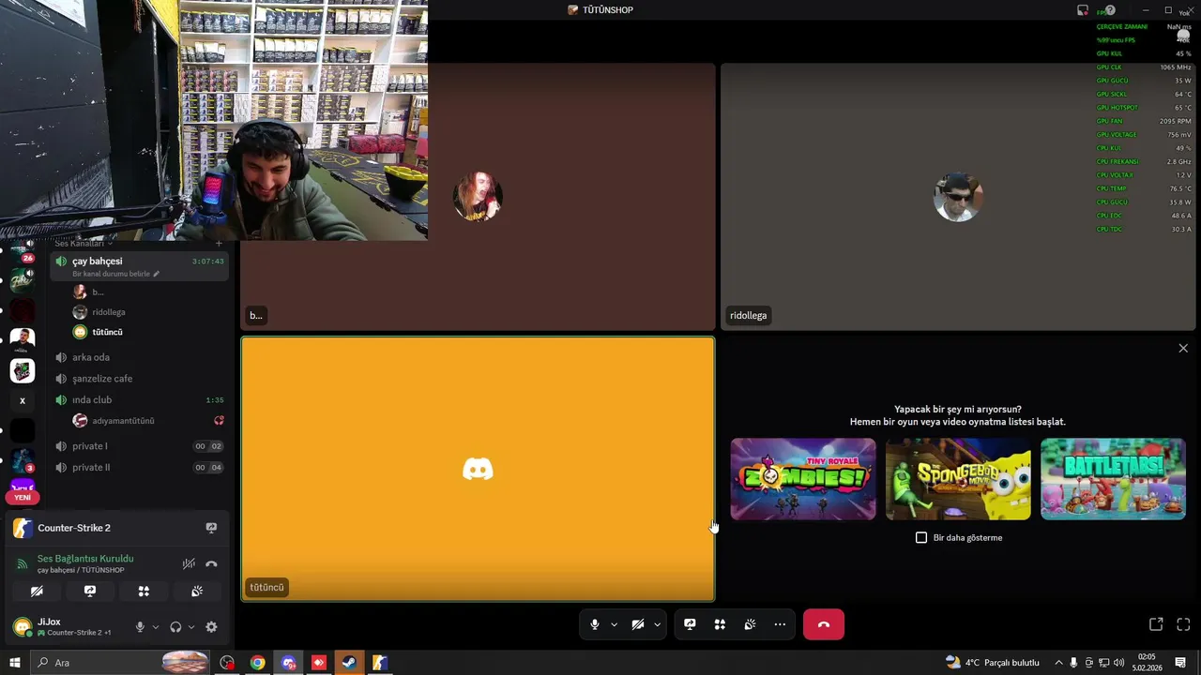The image size is (1201, 675).
Task: Pop out the call window
Action: [1156, 624]
